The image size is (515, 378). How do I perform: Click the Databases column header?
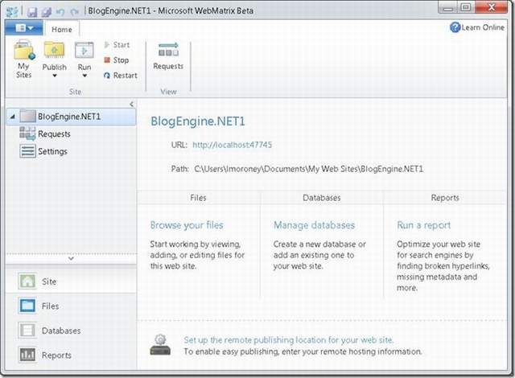pyautogui.click(x=322, y=198)
